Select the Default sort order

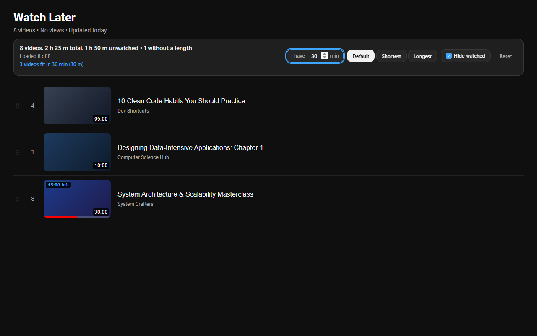361,56
